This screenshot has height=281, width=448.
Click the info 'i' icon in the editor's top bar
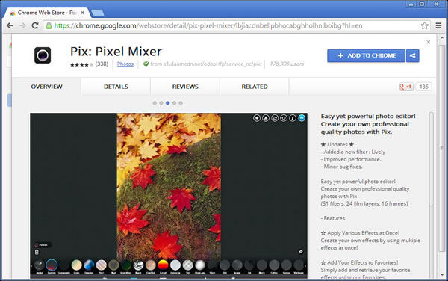click(293, 118)
